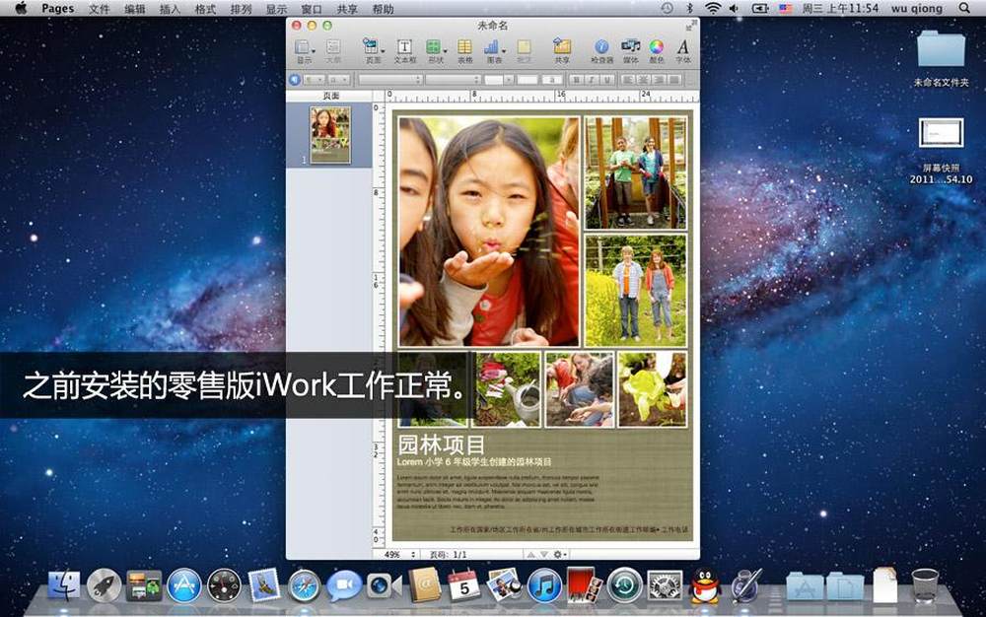The height and width of the screenshot is (617, 986).
Task: Click the 大纲 (Outline) toolbar icon
Action: click(333, 51)
